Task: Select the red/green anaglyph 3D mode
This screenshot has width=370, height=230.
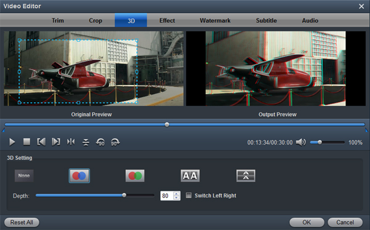Action: [x=135, y=176]
